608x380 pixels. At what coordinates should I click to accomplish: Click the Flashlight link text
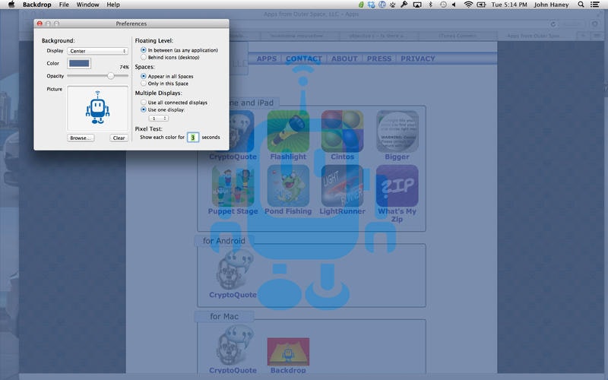tap(288, 157)
